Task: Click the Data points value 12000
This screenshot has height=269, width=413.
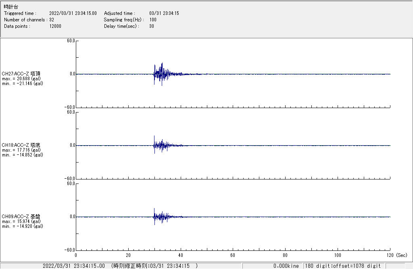Action: click(x=55, y=26)
